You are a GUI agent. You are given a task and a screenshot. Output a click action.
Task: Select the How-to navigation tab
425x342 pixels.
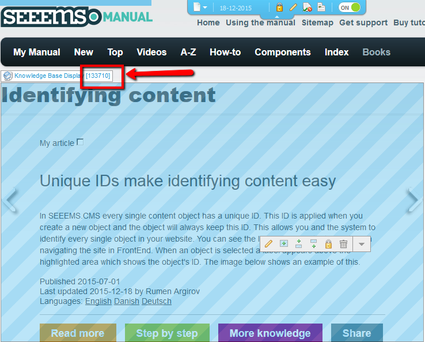[225, 52]
